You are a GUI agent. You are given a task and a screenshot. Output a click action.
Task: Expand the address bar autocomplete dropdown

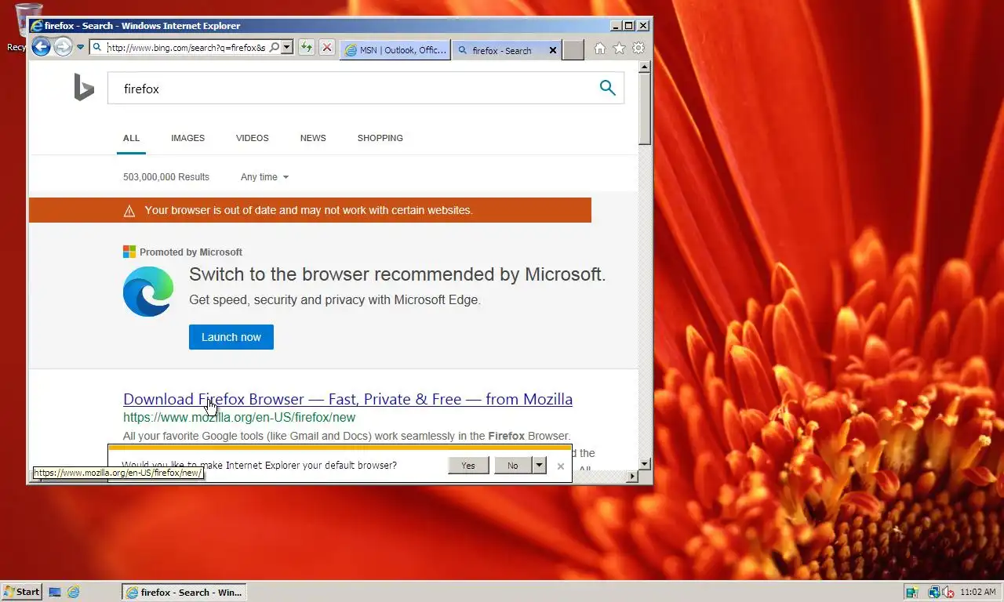click(287, 48)
